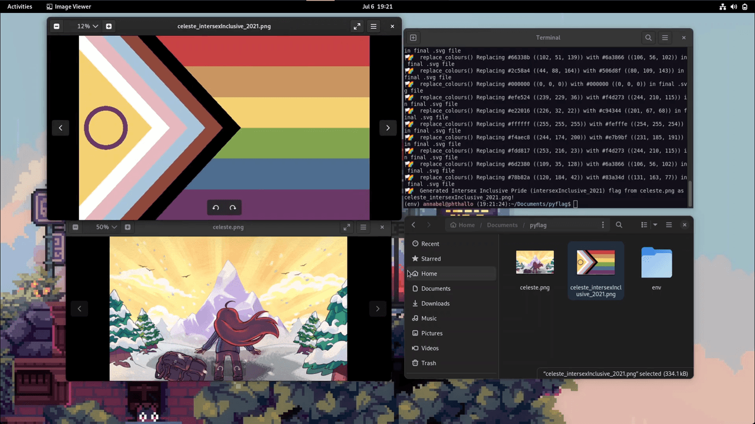Open the 12% zoom level dropdown
The image size is (755, 424).
point(87,26)
